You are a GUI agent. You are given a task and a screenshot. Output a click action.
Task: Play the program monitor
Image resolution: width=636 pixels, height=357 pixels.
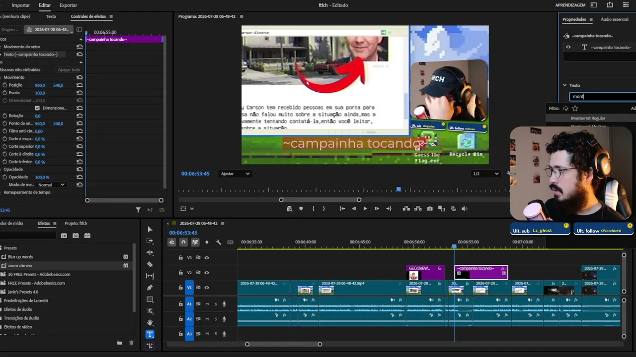[365, 209]
